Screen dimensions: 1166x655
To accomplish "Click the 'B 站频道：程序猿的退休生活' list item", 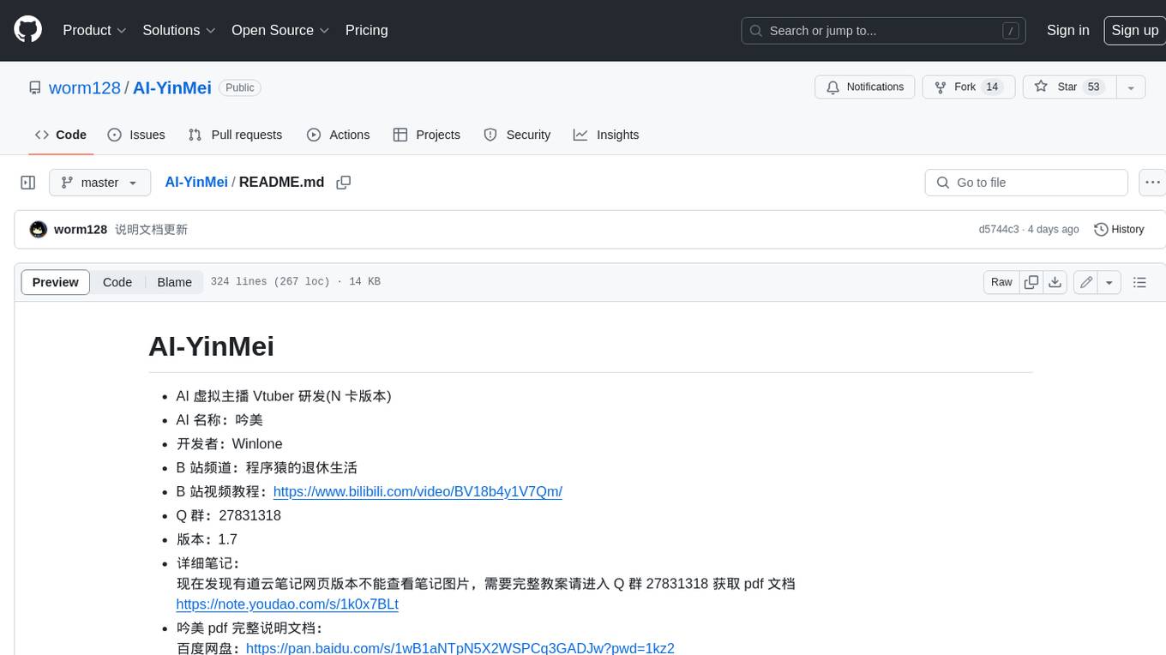I will 267,468.
